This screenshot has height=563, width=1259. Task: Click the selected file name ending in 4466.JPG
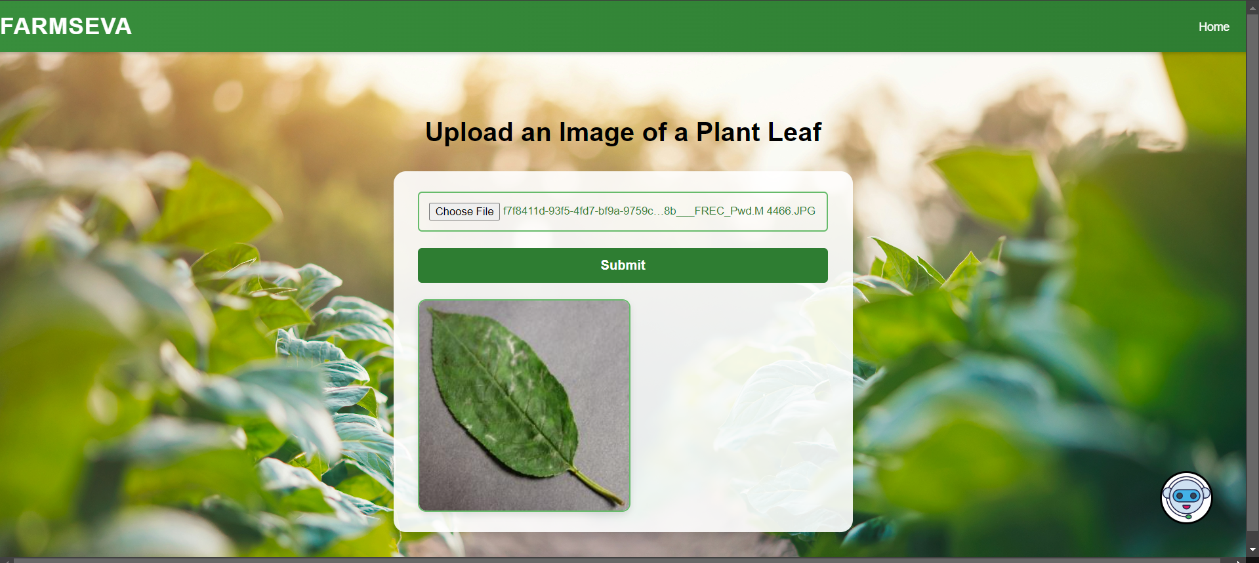[659, 211]
